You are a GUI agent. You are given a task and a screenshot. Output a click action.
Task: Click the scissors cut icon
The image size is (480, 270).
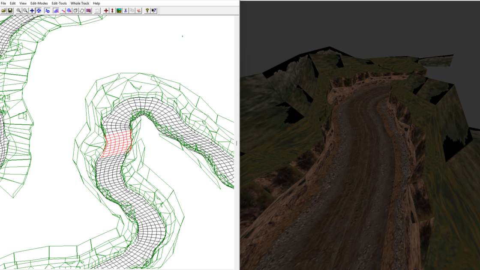(x=126, y=11)
